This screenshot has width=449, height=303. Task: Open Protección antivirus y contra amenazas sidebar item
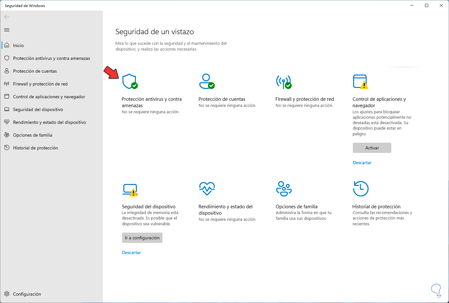(52, 58)
